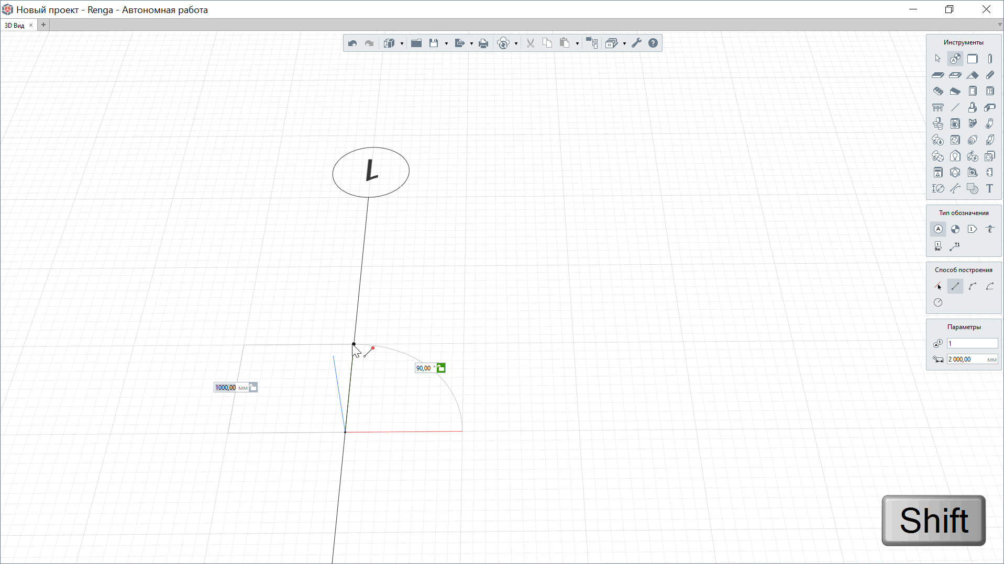This screenshot has height=564, width=1004.
Task: Select the electrical socket tool
Action: click(x=990, y=156)
